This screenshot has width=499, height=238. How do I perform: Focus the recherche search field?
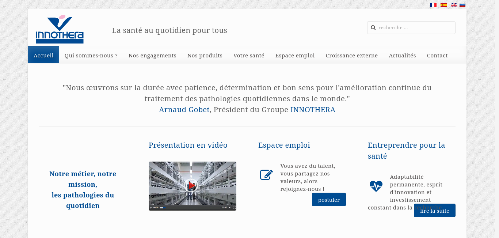411,28
